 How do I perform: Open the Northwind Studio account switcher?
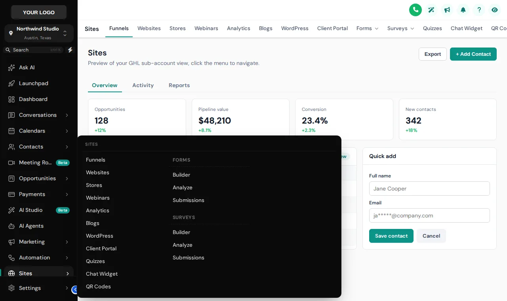coord(39,33)
